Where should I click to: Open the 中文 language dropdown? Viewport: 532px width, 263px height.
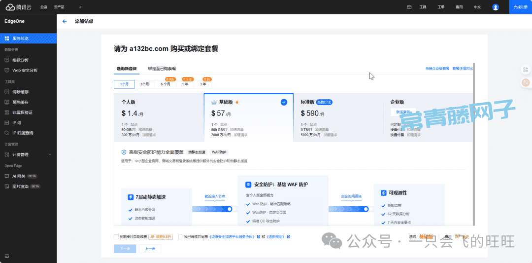477,7
